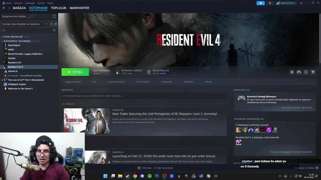The height and width of the screenshot is (180, 321).
Task: Toggle the ready-to-play filter icon
Action: (56, 24)
